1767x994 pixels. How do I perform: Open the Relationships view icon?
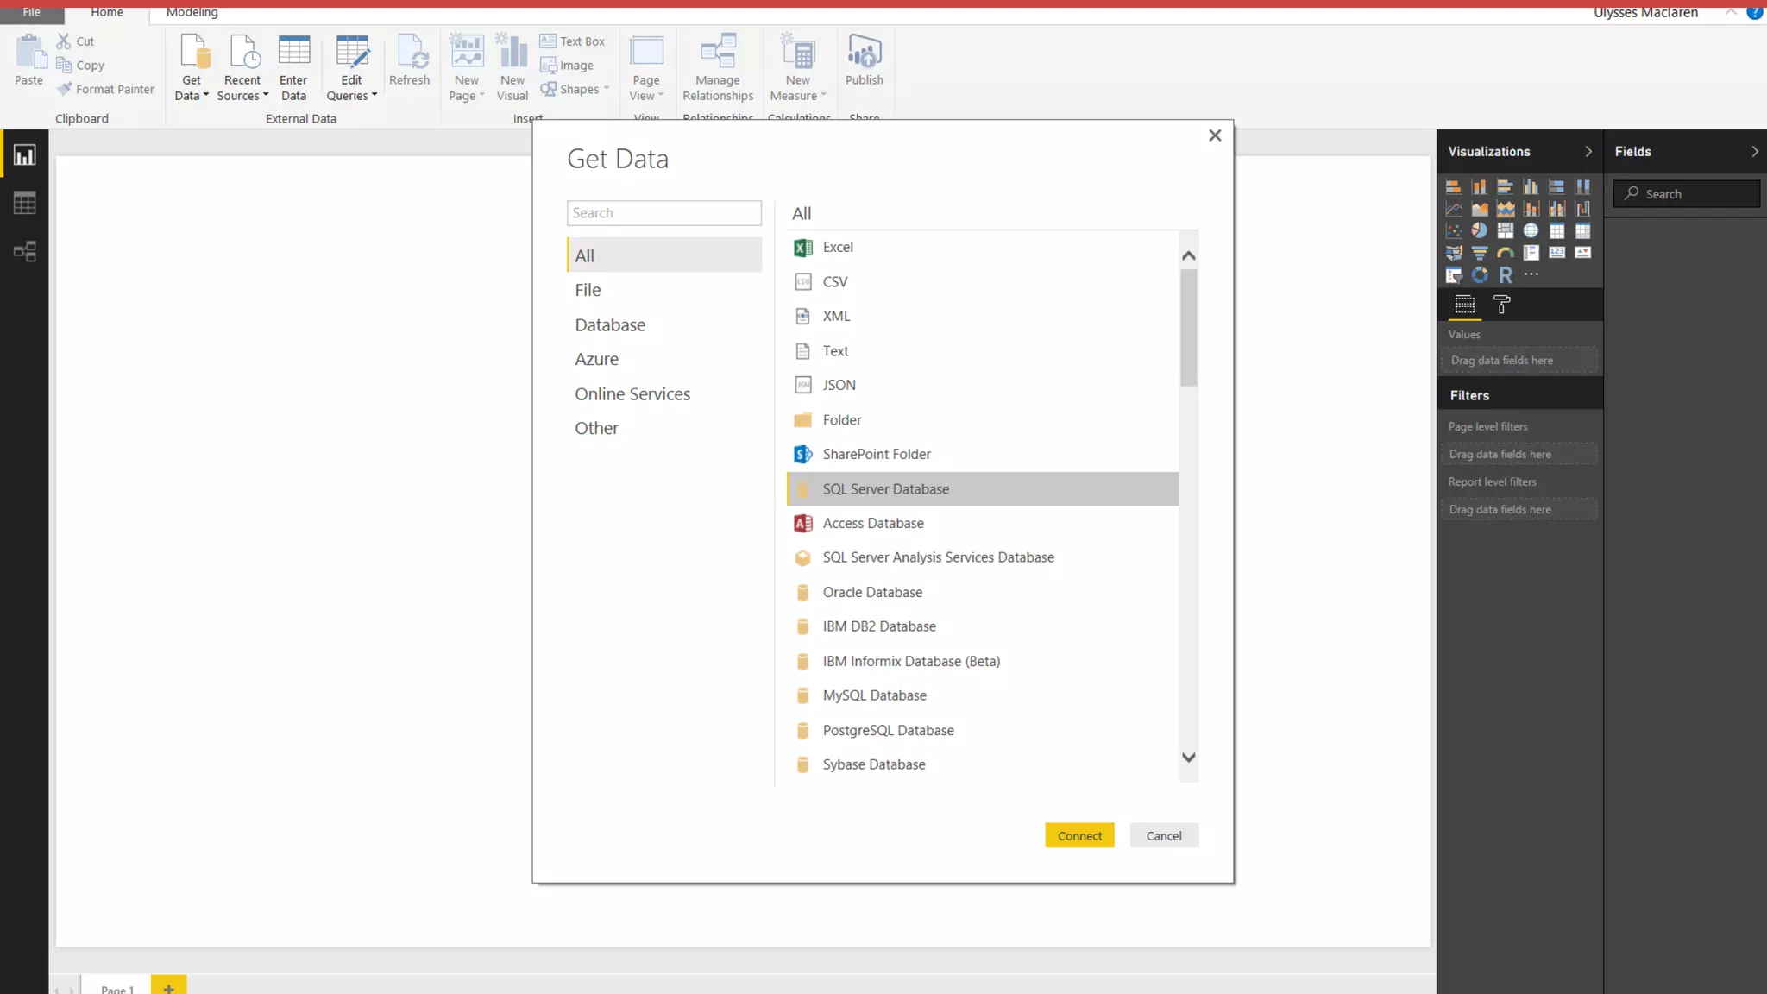tap(24, 251)
